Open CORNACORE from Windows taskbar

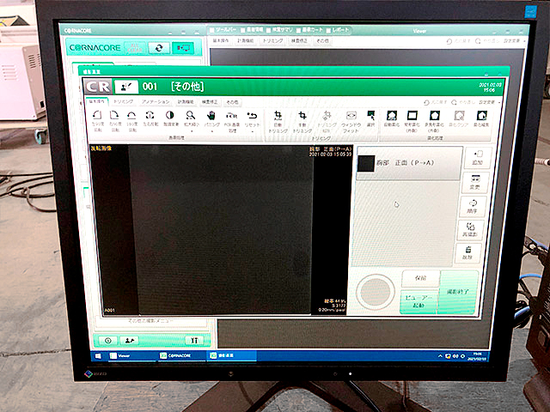(181, 355)
